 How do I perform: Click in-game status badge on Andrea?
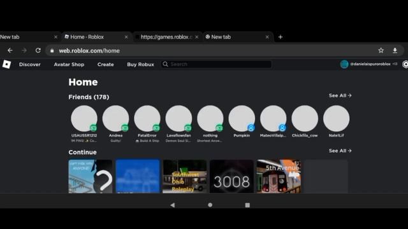point(125,128)
